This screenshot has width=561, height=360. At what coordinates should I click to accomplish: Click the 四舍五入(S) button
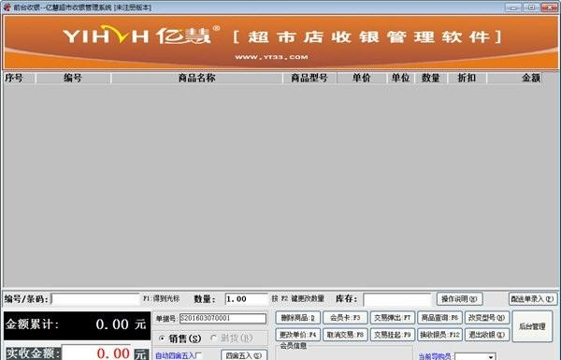(x=244, y=355)
